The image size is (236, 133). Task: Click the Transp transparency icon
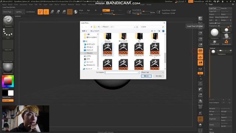click(200, 113)
